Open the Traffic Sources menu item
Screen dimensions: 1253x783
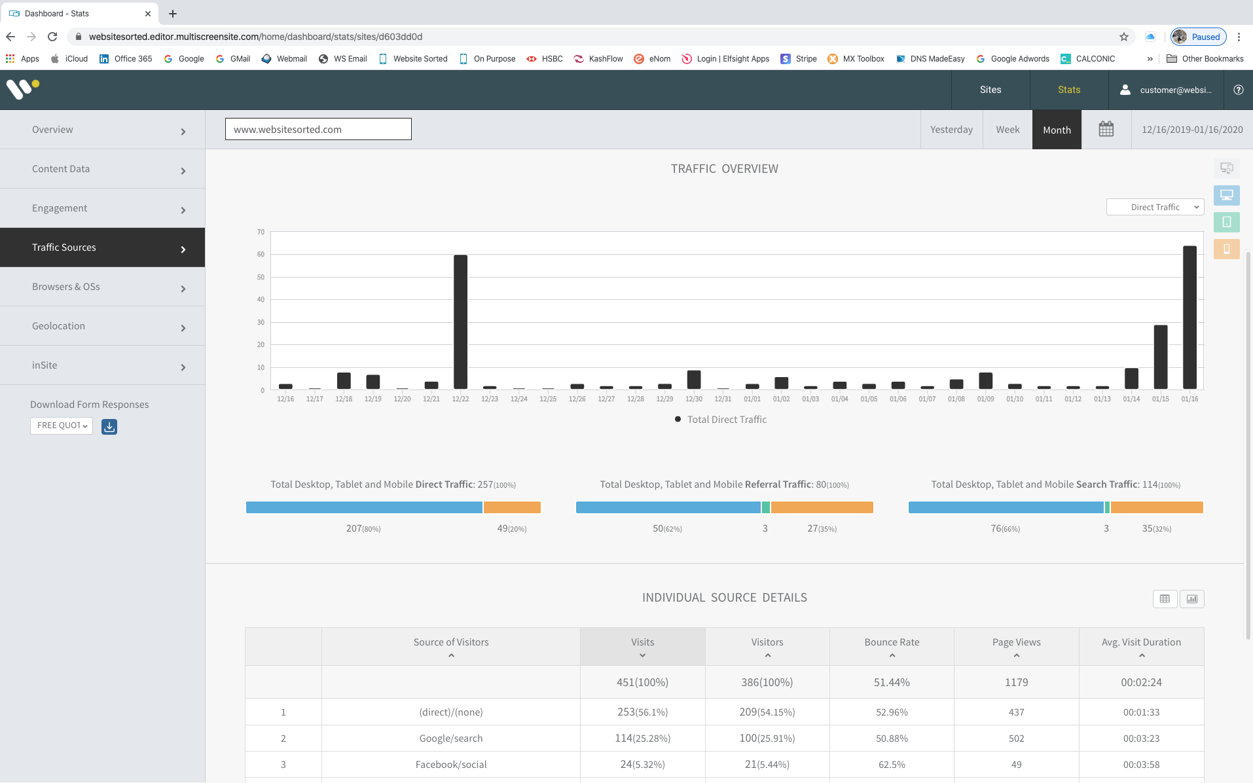[x=102, y=247]
